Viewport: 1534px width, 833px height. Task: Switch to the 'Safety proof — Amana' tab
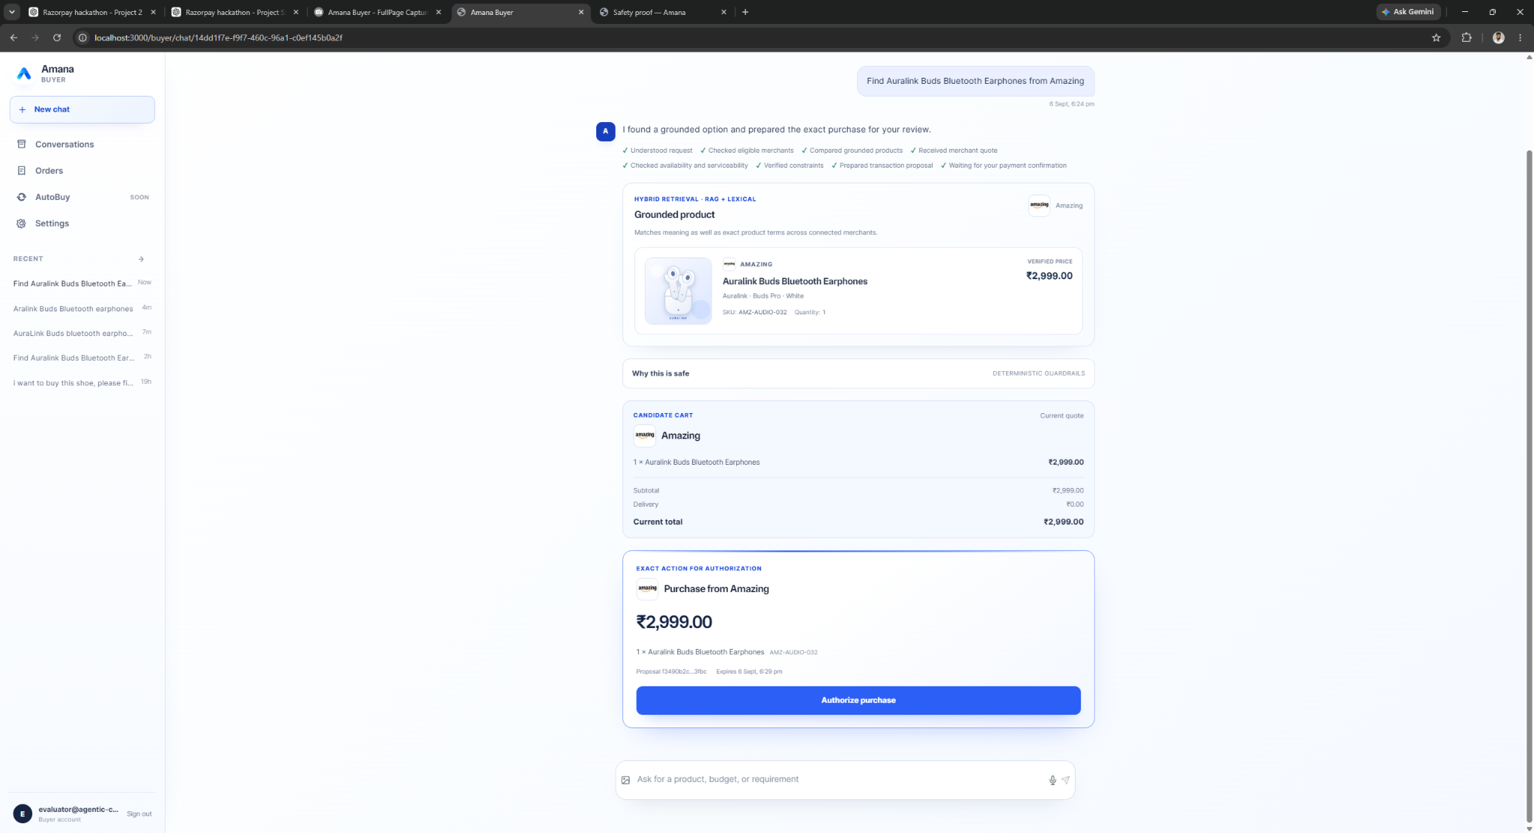tap(663, 12)
